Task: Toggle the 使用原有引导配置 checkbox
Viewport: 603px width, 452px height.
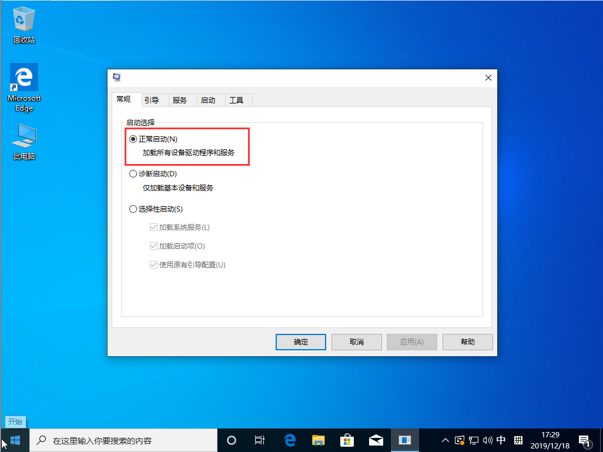Action: pyautogui.click(x=154, y=264)
